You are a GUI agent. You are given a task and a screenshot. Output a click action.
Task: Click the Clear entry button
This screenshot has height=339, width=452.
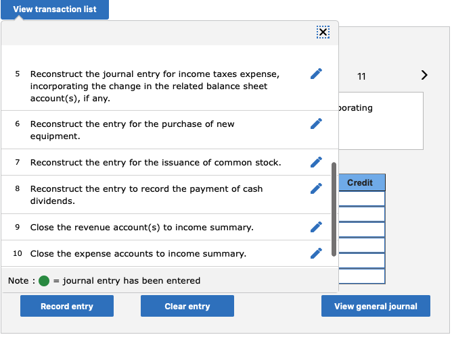pyautogui.click(x=187, y=306)
